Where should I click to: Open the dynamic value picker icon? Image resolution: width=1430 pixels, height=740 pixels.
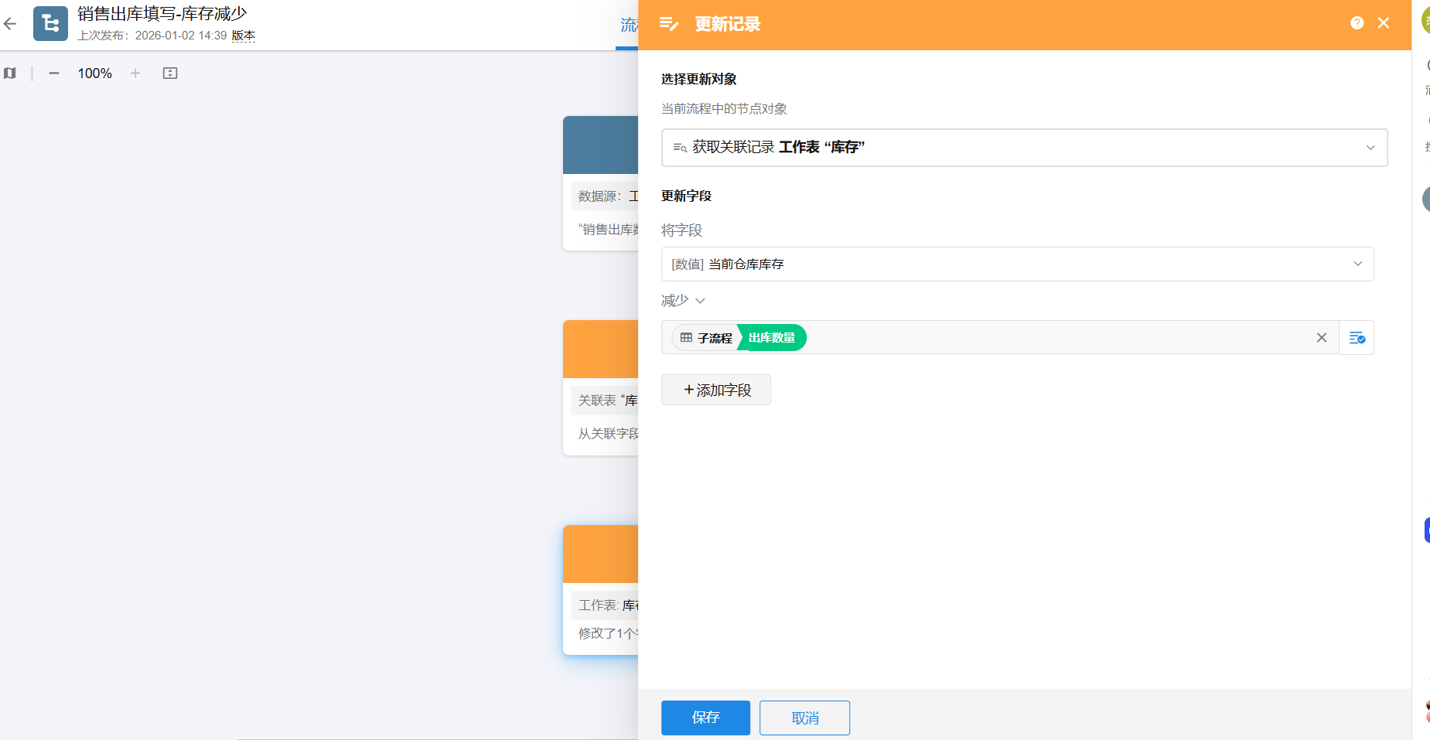pyautogui.click(x=1357, y=338)
